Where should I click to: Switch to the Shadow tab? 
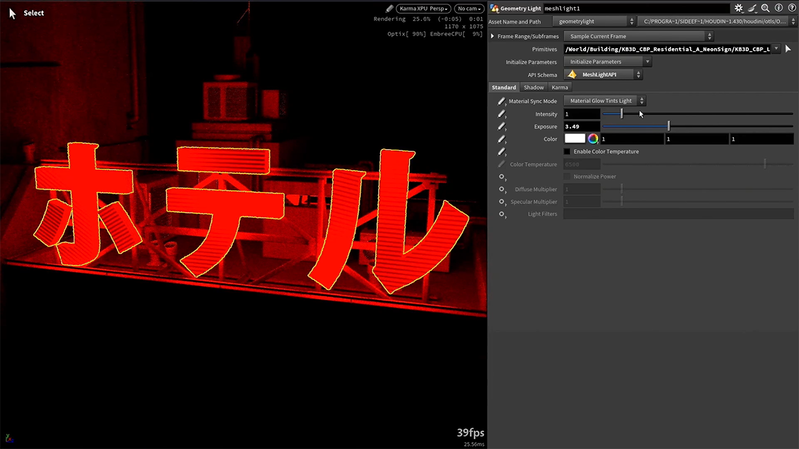[533, 87]
